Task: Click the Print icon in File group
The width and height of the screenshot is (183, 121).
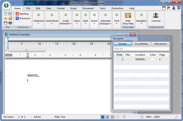Action: pyautogui.click(x=10, y=23)
